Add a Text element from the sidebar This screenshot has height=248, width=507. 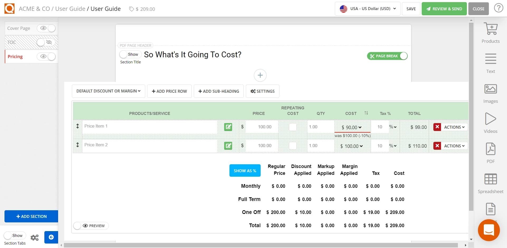(490, 62)
